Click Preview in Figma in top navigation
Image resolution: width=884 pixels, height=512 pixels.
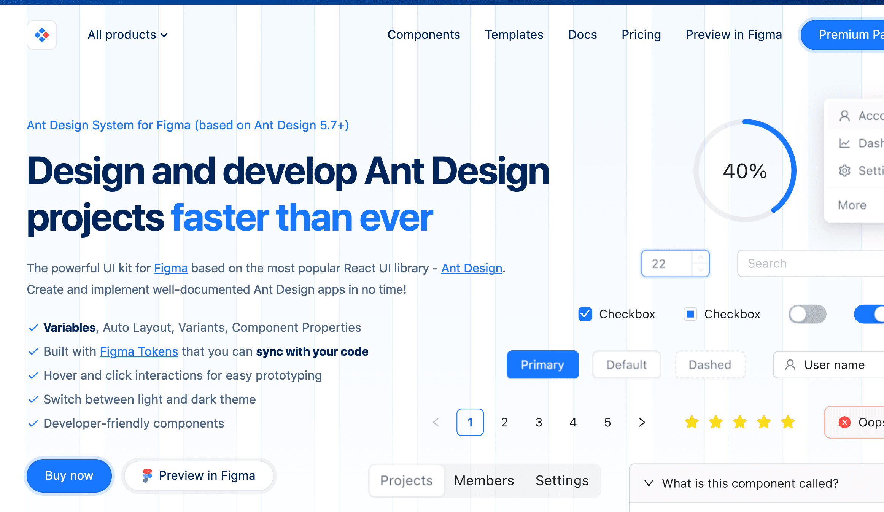734,35
